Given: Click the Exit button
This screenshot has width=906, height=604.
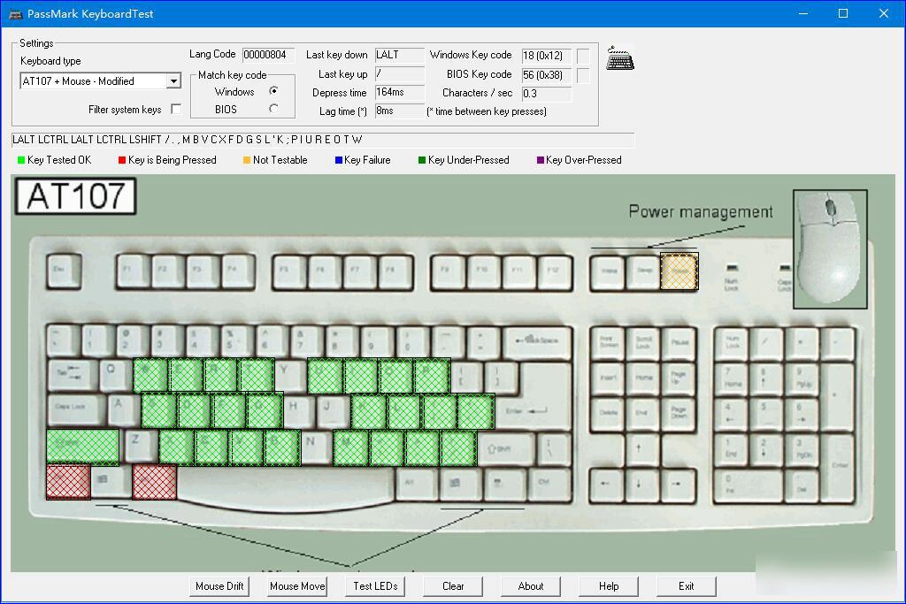Looking at the screenshot, I should point(686,586).
